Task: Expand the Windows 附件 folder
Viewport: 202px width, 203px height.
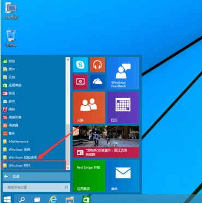Action: tap(34, 165)
